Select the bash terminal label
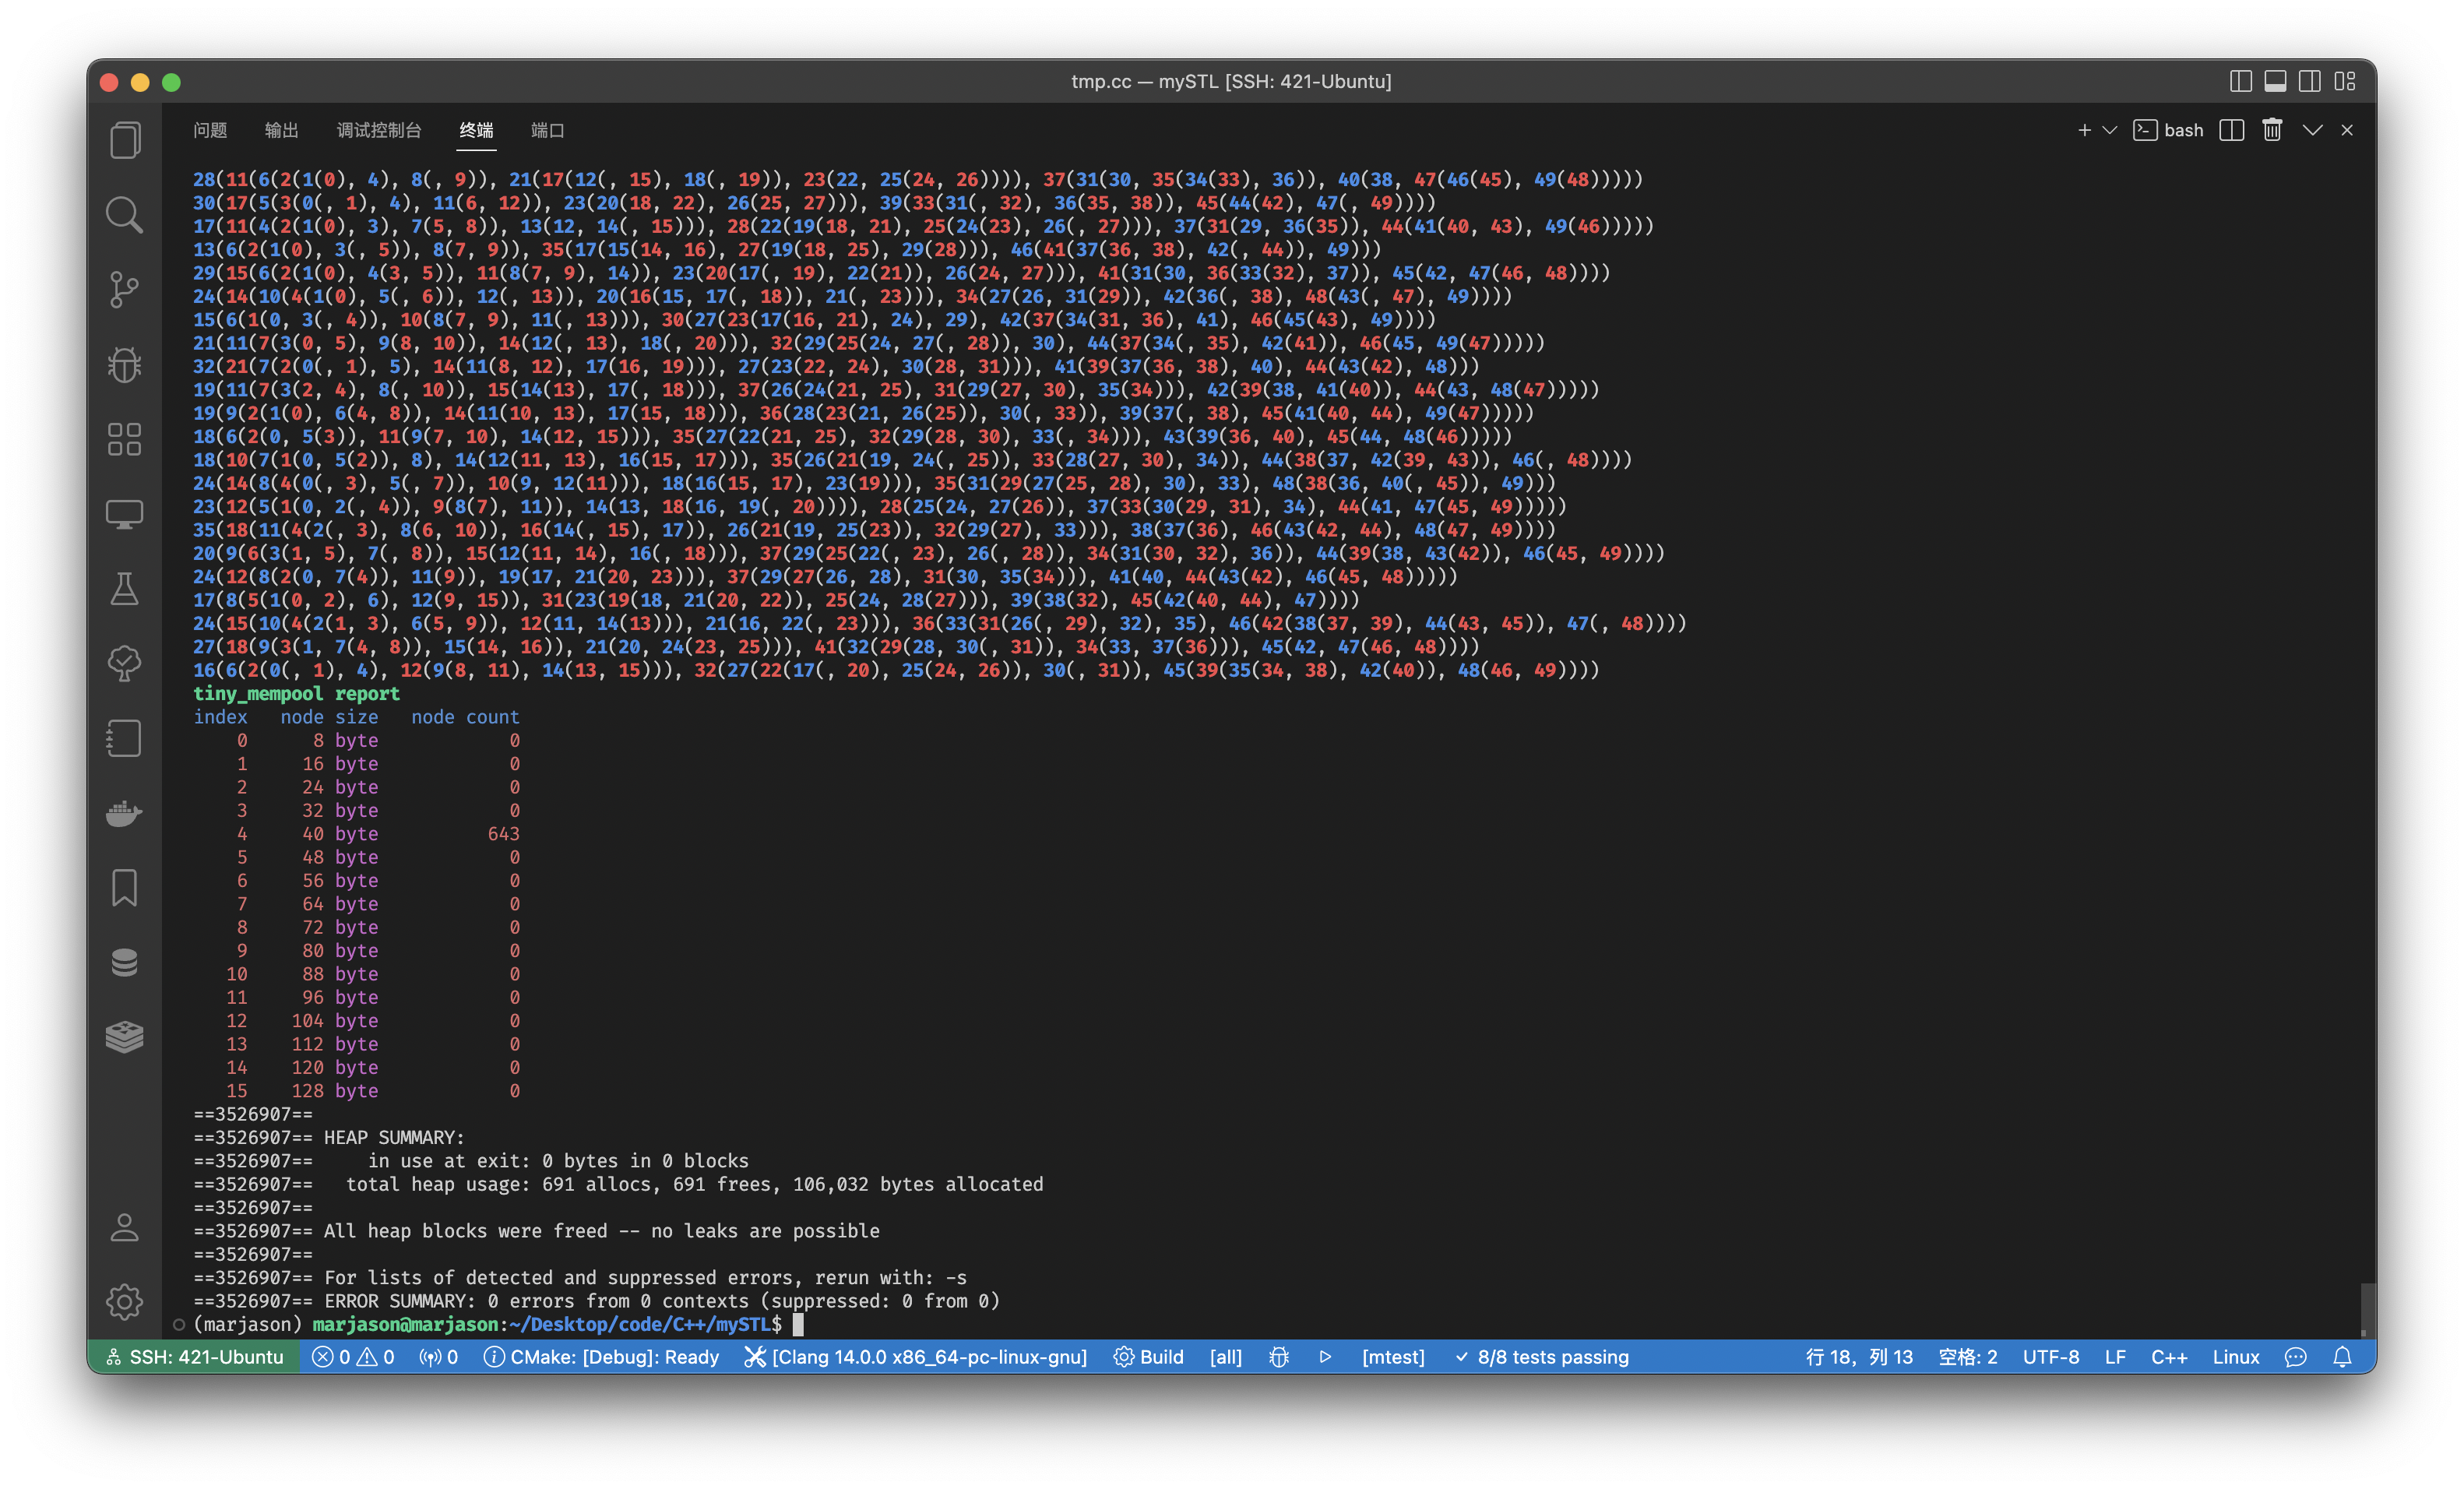Screen dimensions: 2464x1489 pos(2168,130)
